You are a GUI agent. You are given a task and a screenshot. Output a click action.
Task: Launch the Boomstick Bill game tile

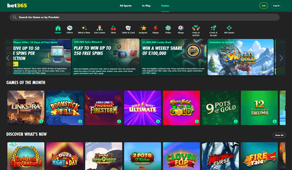[65, 108]
